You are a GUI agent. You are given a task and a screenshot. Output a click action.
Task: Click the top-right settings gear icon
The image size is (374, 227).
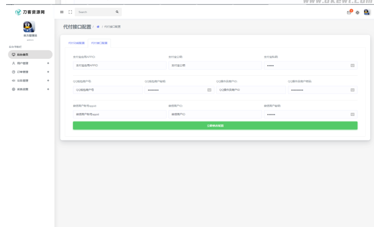coord(358,12)
